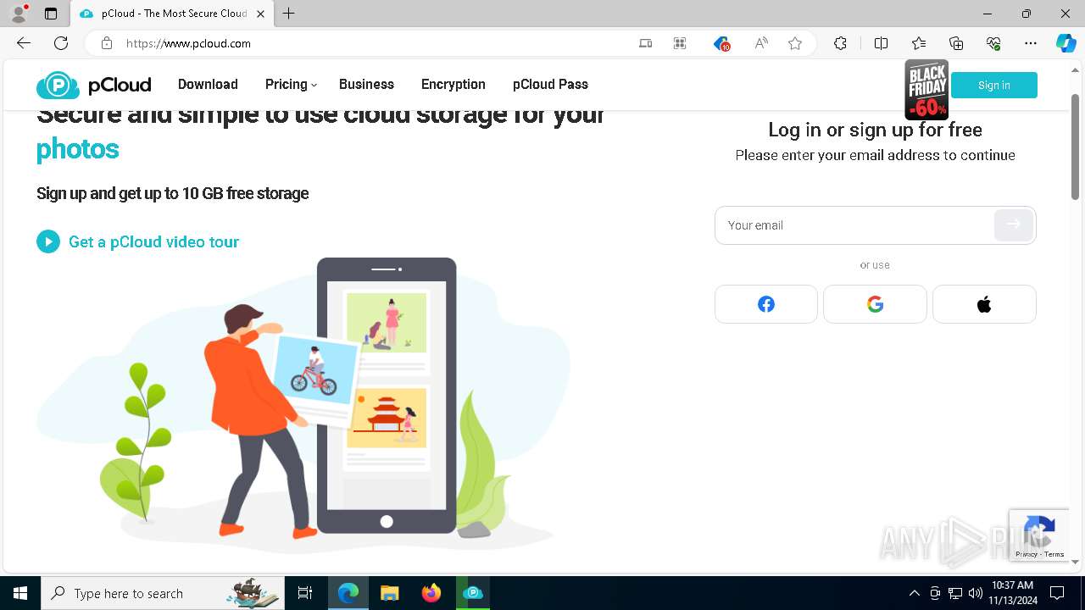
Task: Open the Business page
Action: (366, 84)
